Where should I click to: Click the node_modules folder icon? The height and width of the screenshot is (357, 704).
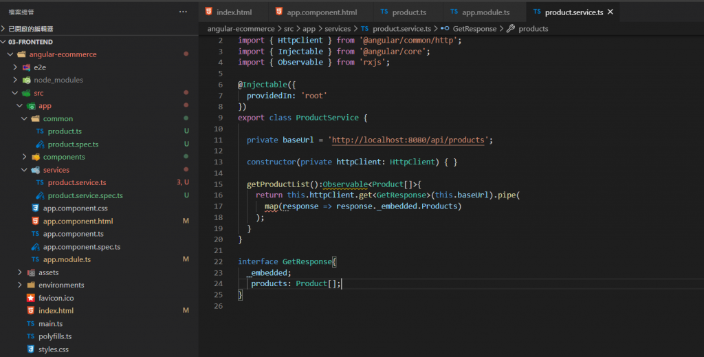click(27, 80)
